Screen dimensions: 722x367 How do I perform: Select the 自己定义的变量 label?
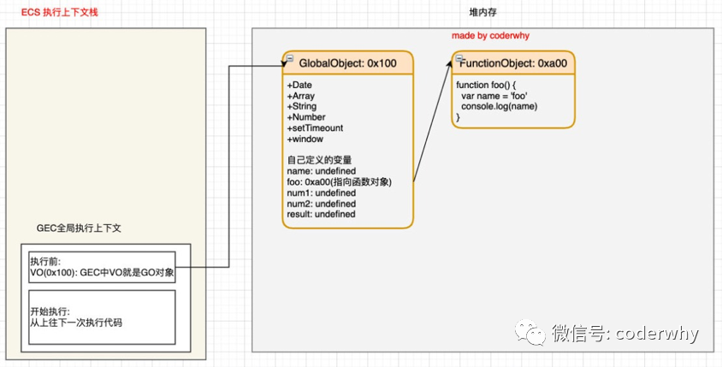tap(319, 160)
